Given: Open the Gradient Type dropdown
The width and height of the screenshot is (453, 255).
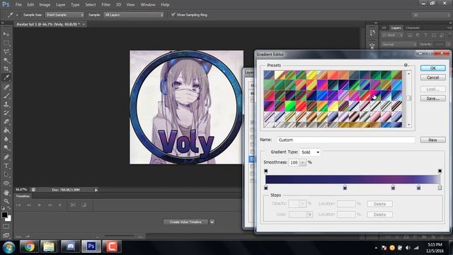Looking at the screenshot, I should (310, 152).
